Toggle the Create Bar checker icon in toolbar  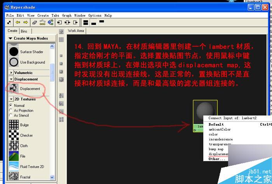9,23
